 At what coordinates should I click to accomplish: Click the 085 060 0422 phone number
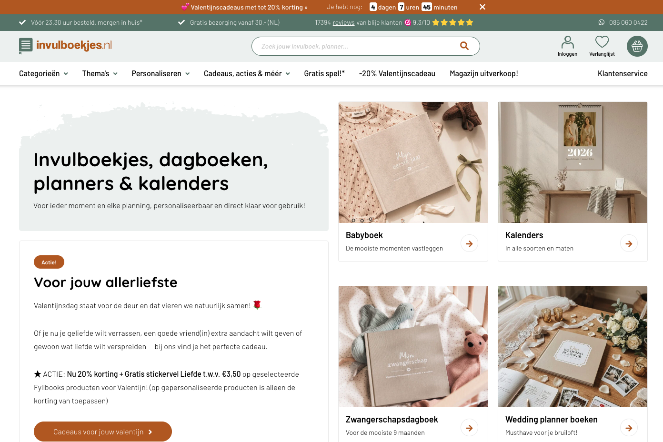pos(628,22)
